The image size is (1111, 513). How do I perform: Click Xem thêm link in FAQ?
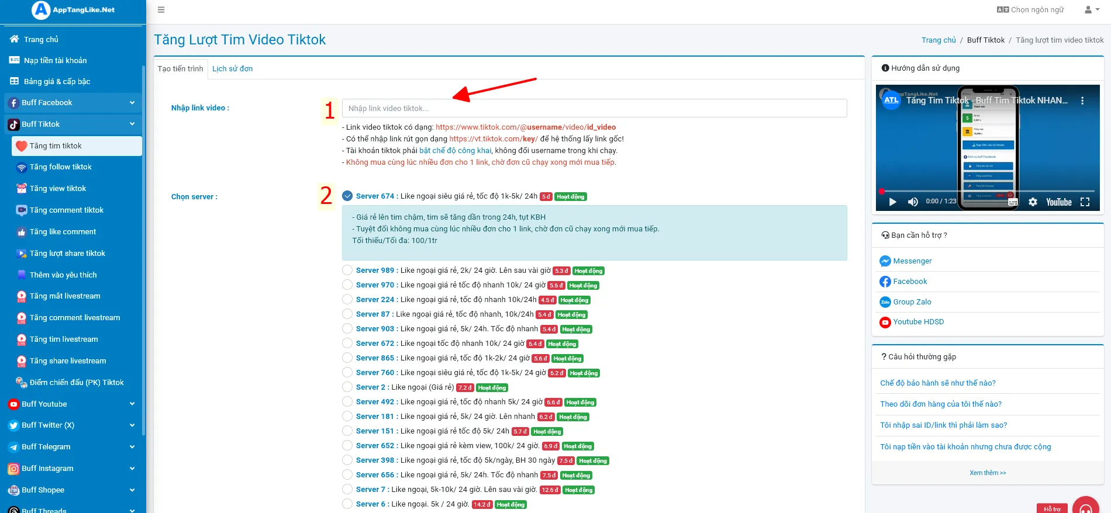pyautogui.click(x=987, y=473)
